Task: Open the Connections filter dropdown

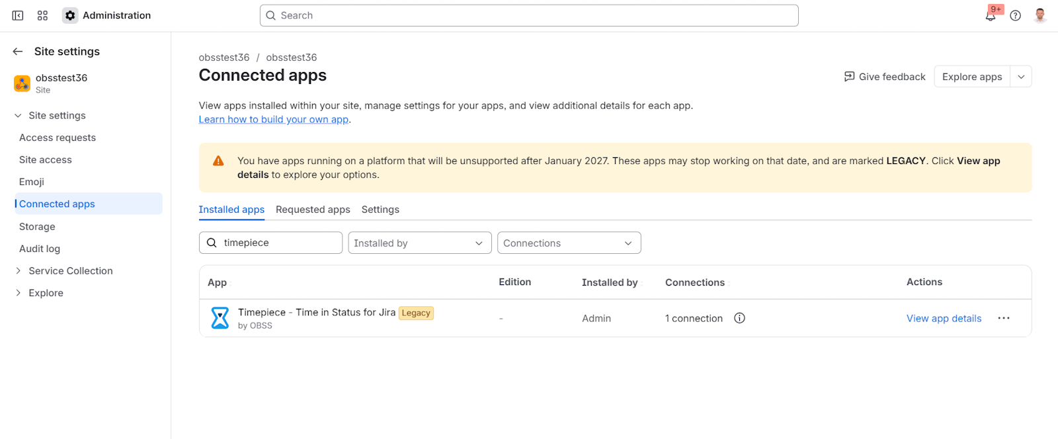Action: [569, 243]
